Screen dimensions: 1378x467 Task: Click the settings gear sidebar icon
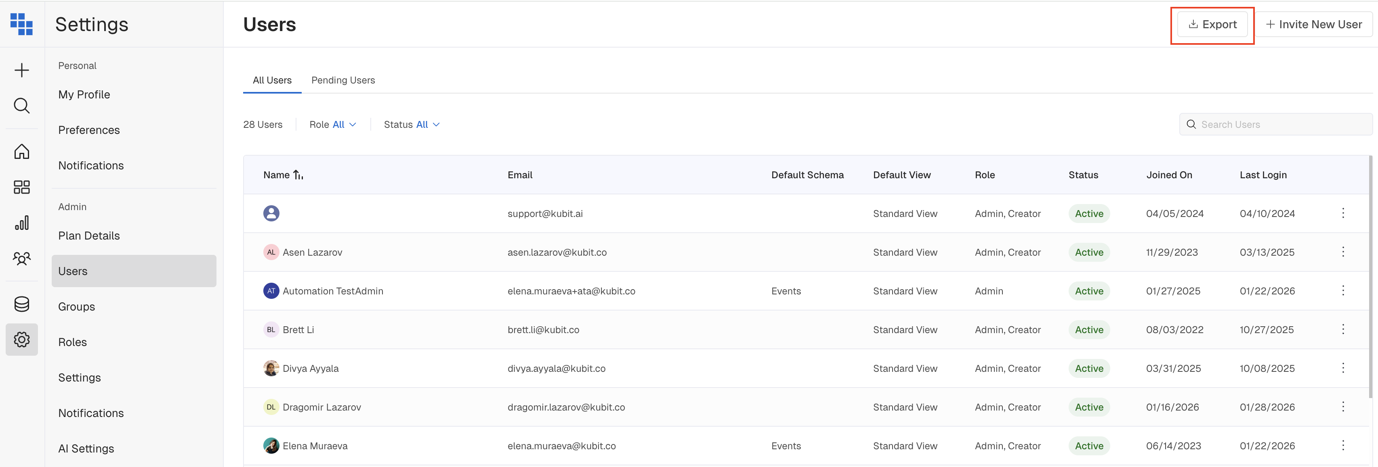click(21, 339)
